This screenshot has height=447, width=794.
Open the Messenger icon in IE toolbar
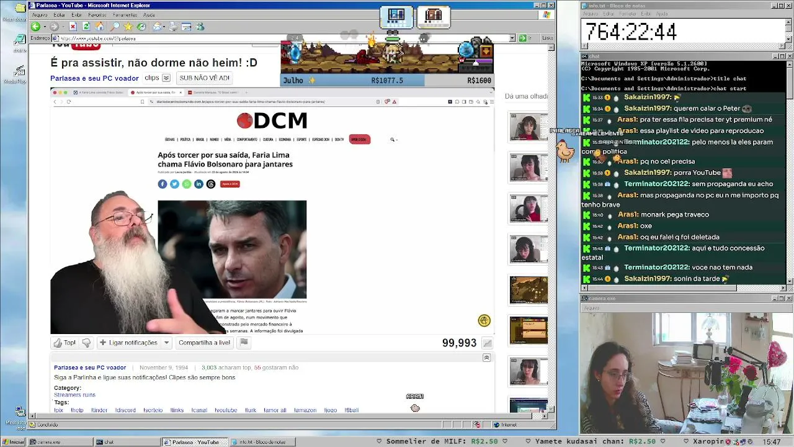pos(200,27)
